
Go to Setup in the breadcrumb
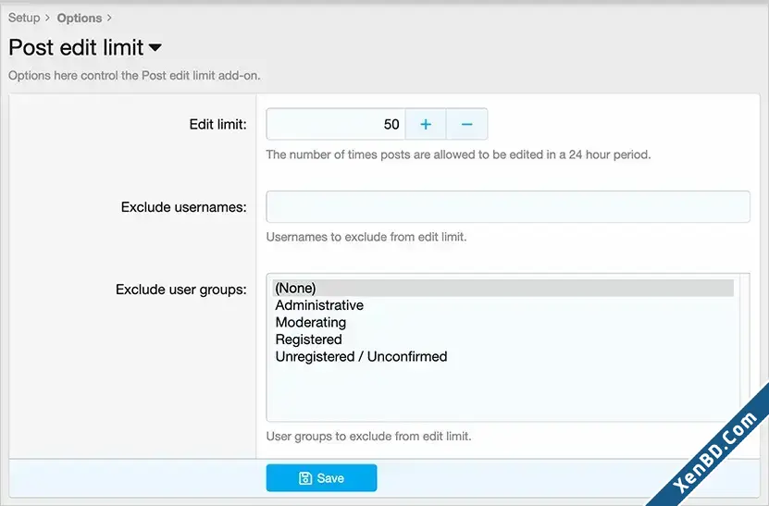(x=24, y=18)
